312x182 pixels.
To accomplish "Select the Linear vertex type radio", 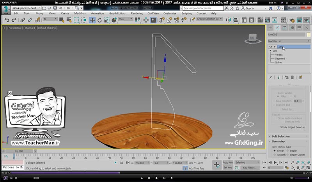I will (275, 150).
